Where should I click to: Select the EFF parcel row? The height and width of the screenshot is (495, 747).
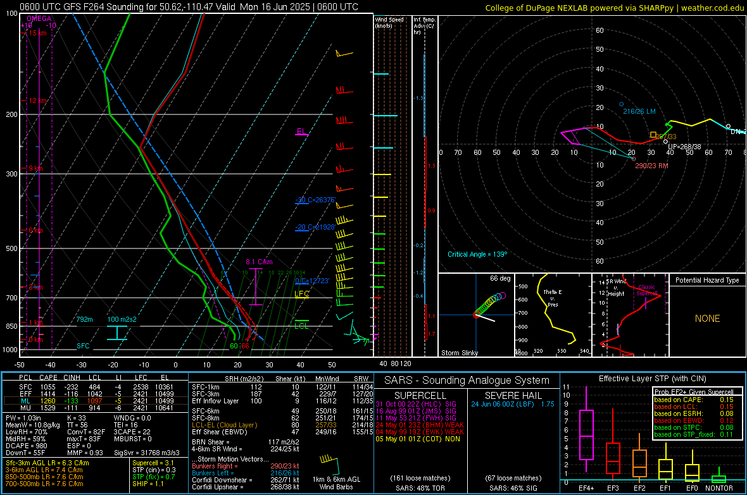(x=96, y=394)
